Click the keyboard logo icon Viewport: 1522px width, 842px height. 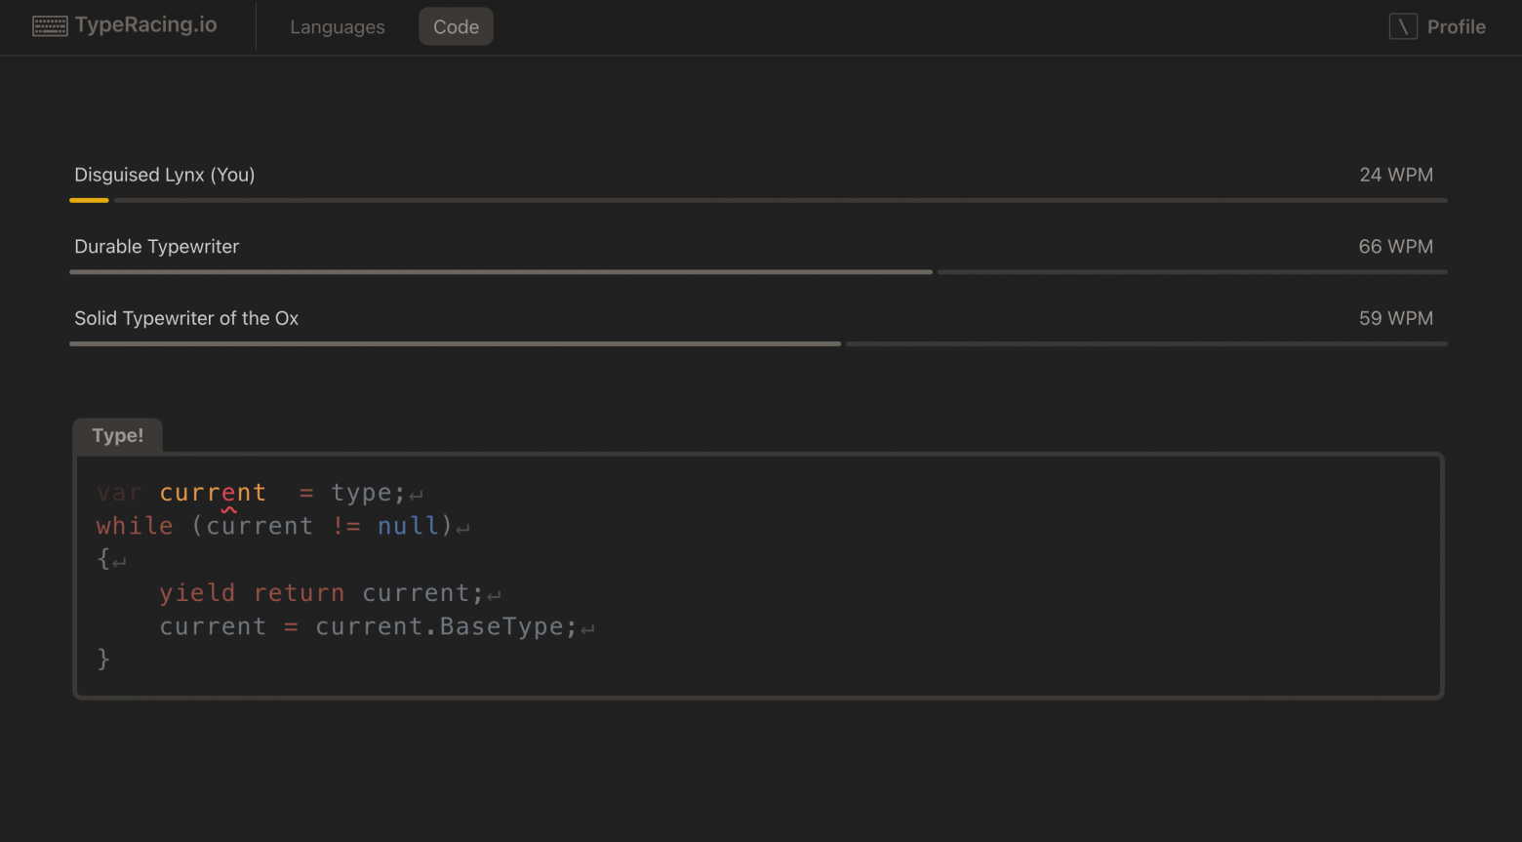point(50,26)
